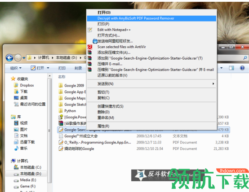Click WinRAR icon beside 添加到压缩文件(A)
The height and width of the screenshot is (192, 249).
coord(90,52)
